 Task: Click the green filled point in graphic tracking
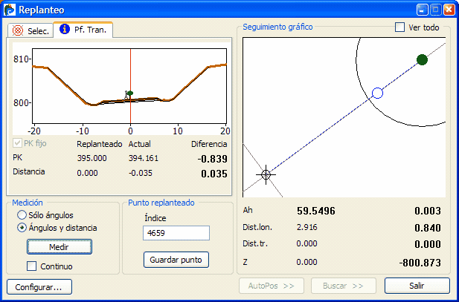tap(422, 59)
